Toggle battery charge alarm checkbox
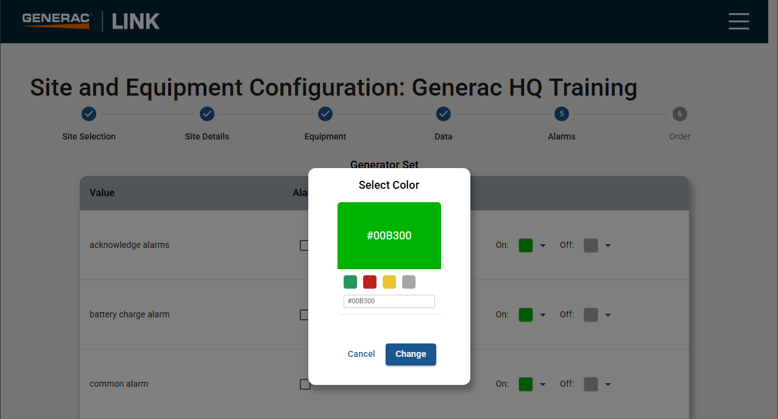Image resolution: width=778 pixels, height=419 pixels. coord(305,315)
